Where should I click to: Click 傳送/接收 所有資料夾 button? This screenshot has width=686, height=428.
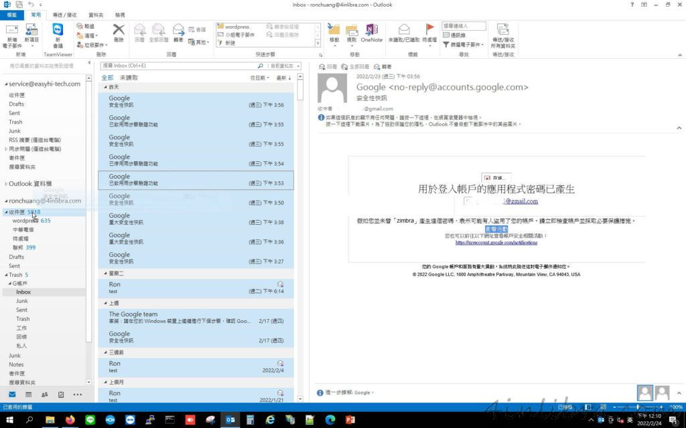coord(502,36)
